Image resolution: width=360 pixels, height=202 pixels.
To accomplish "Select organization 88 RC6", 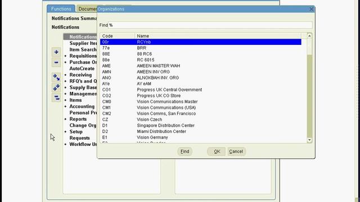I will point(201,54).
